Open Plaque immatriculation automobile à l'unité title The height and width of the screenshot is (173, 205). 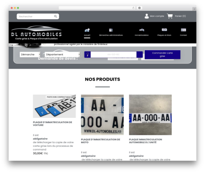(146, 141)
